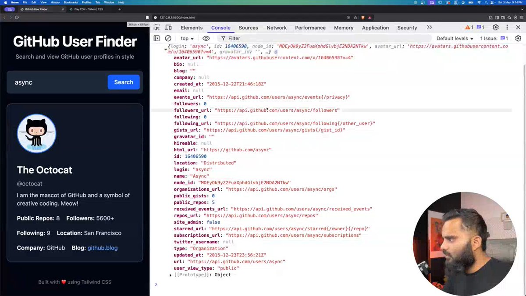Open the "top" JavaScript context dropdown
526x296 pixels.
pyautogui.click(x=187, y=39)
